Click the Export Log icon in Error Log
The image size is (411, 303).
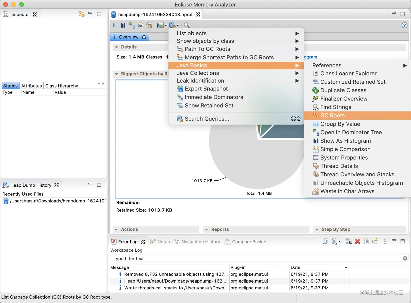[x=325, y=241]
